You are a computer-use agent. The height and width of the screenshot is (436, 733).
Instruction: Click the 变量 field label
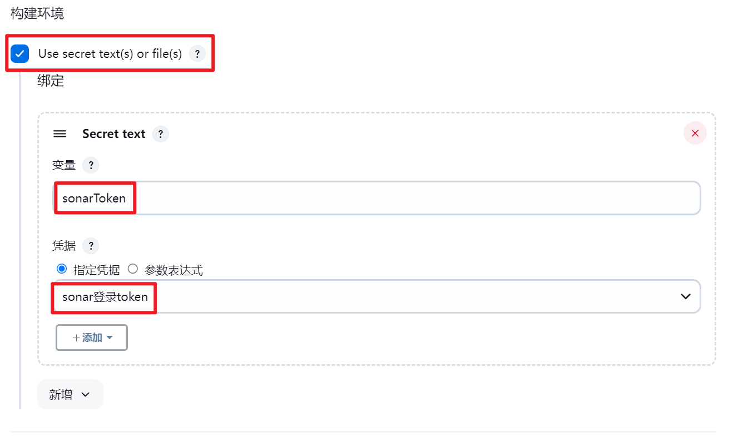(64, 165)
